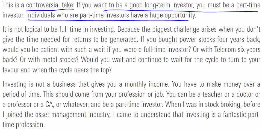This screenshot has width=268, height=130.
Task: Click the words "huge opportunity"
Action: [172, 15]
